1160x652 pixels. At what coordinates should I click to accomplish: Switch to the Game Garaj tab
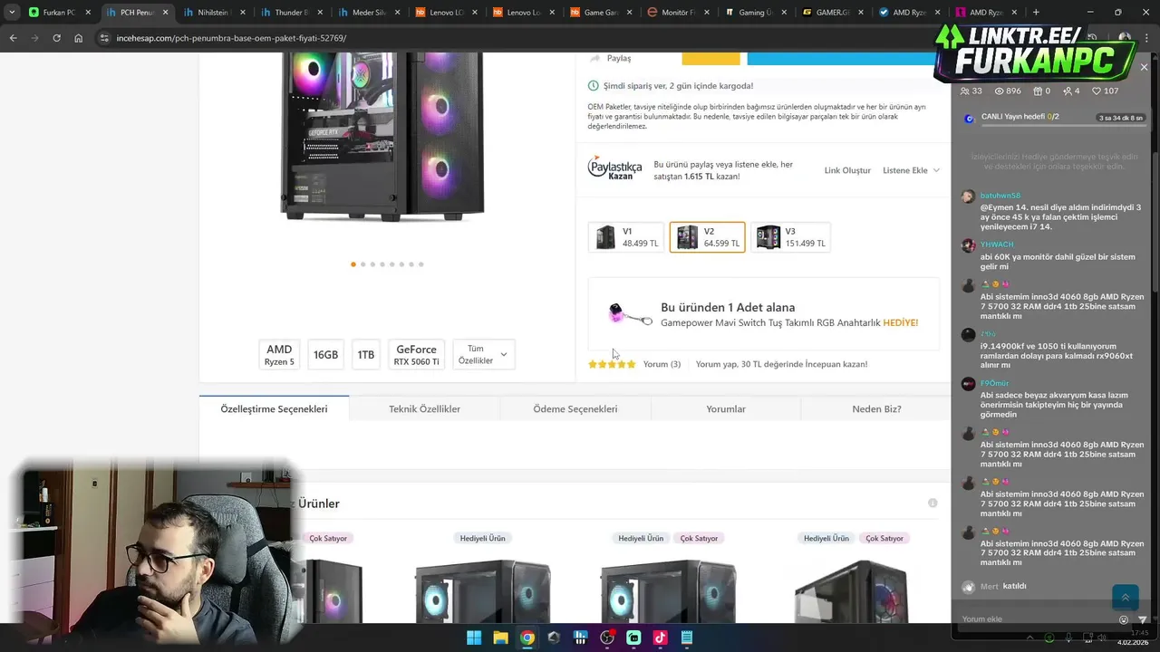point(601,13)
